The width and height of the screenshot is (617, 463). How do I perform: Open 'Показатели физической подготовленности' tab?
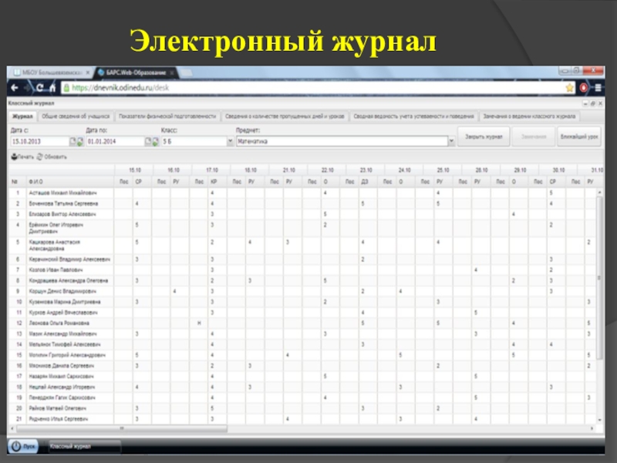[167, 117]
